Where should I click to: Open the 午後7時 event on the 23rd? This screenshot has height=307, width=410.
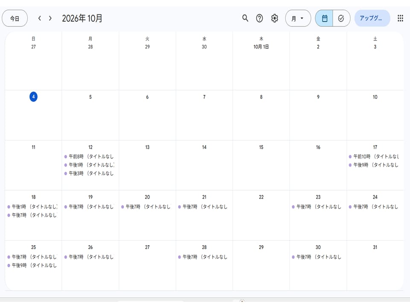(317, 207)
